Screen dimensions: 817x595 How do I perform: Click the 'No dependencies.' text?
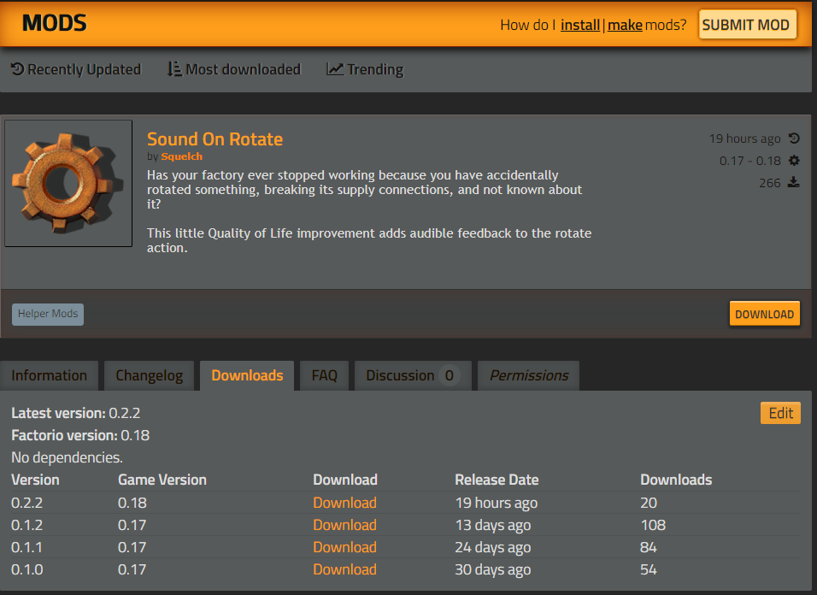click(x=67, y=457)
